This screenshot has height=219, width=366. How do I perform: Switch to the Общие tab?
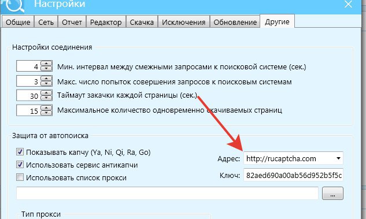(x=18, y=22)
